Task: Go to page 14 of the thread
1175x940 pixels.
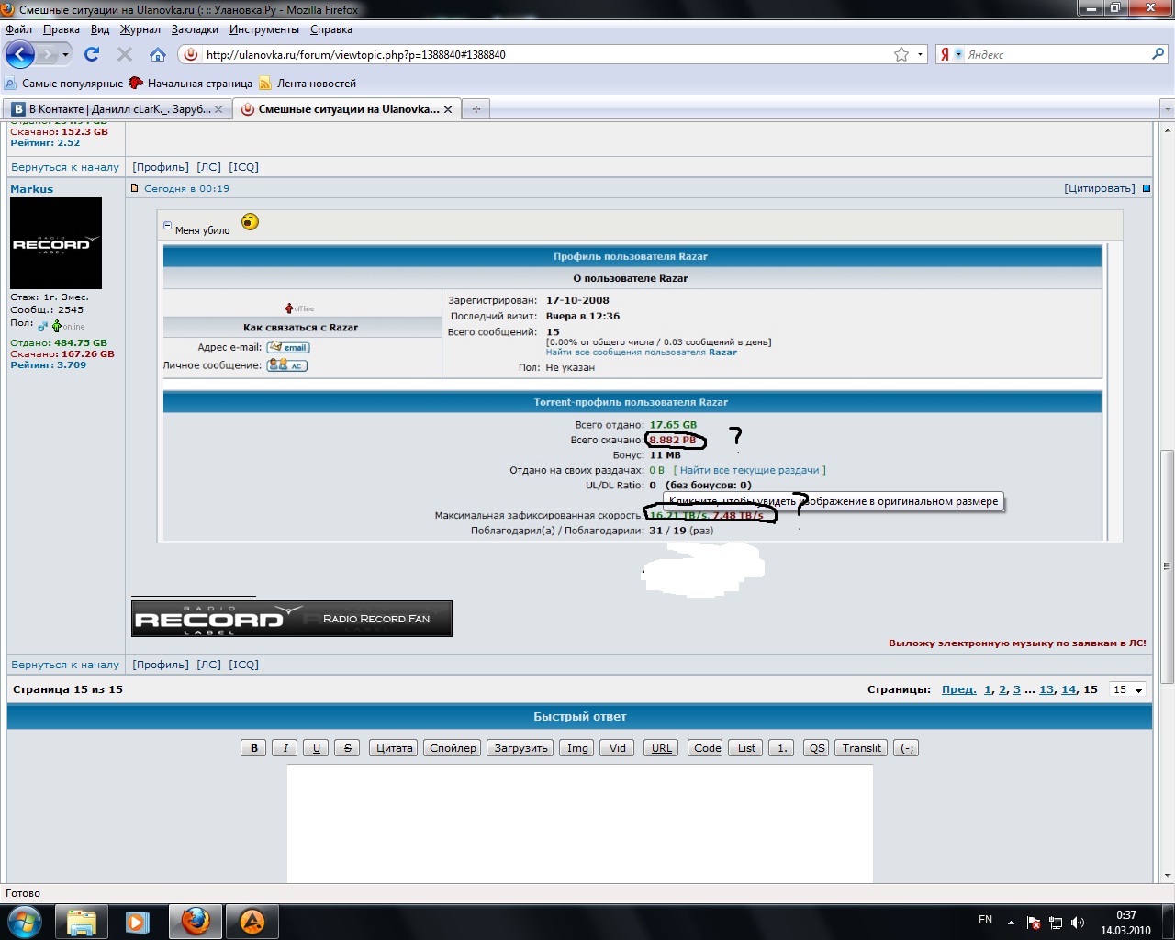Action: pyautogui.click(x=1069, y=689)
